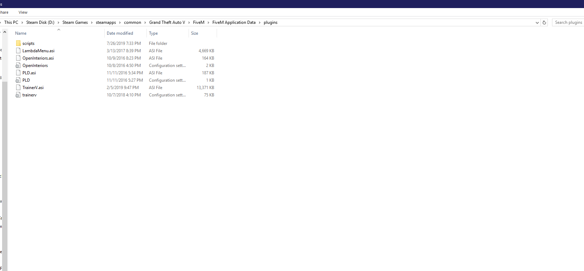This screenshot has height=271, width=584.
Task: Navigate to steamapps in the breadcrumb path
Action: coord(106,22)
